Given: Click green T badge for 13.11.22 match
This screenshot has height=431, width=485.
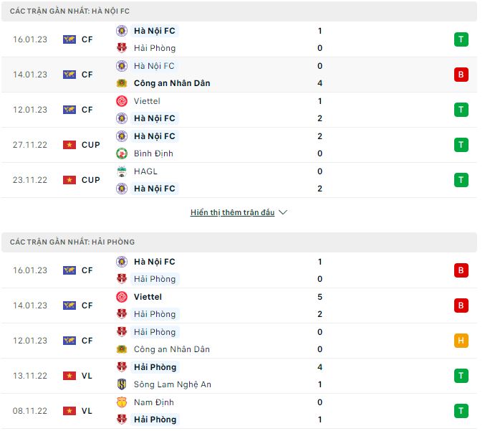Looking at the screenshot, I should [x=461, y=376].
